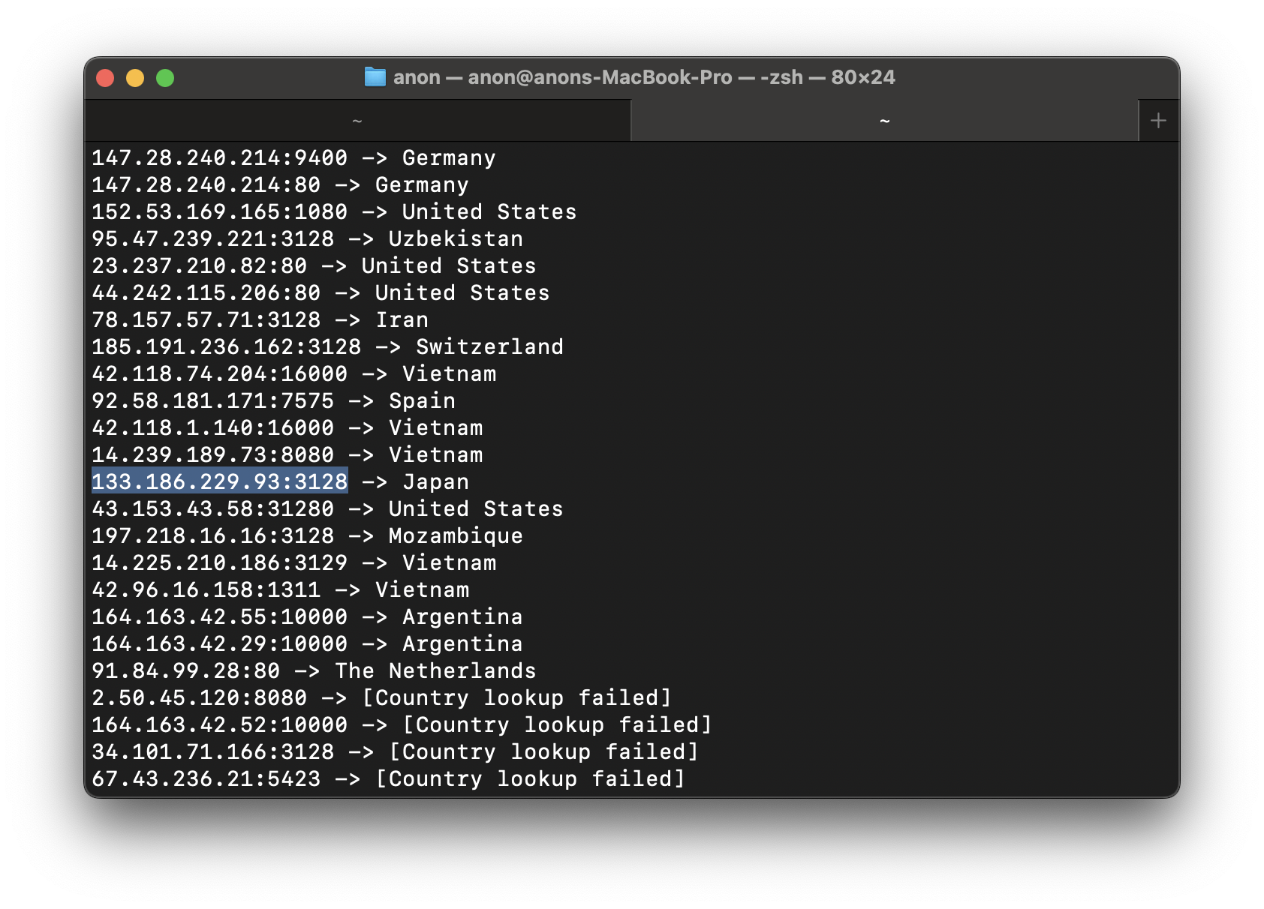Screen dimensions: 1264x909
Task: Click the word 'Japan' in output
Action: [435, 481]
